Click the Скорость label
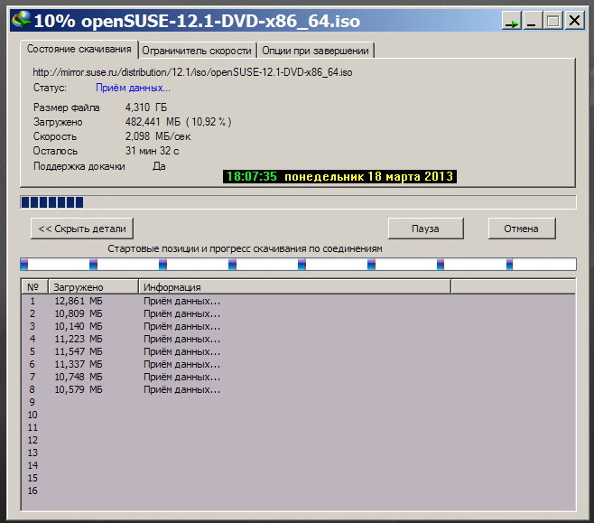This screenshot has height=523, width=594. pyautogui.click(x=55, y=136)
